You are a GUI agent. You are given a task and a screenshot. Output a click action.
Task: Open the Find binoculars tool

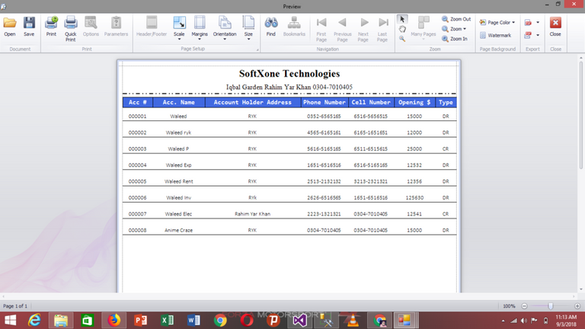tap(270, 26)
